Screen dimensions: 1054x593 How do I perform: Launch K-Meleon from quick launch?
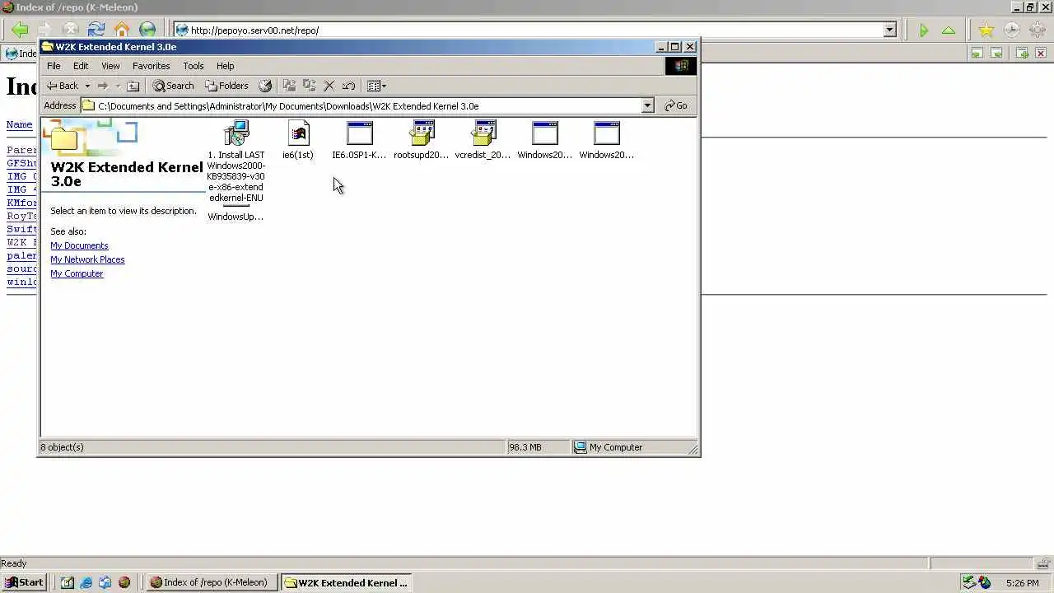pyautogui.click(x=124, y=582)
